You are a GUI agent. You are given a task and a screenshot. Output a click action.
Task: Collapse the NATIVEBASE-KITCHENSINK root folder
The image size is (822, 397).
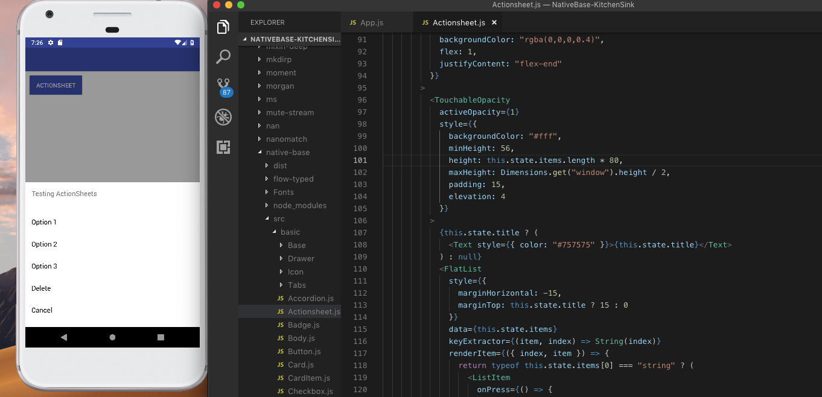tap(291, 39)
